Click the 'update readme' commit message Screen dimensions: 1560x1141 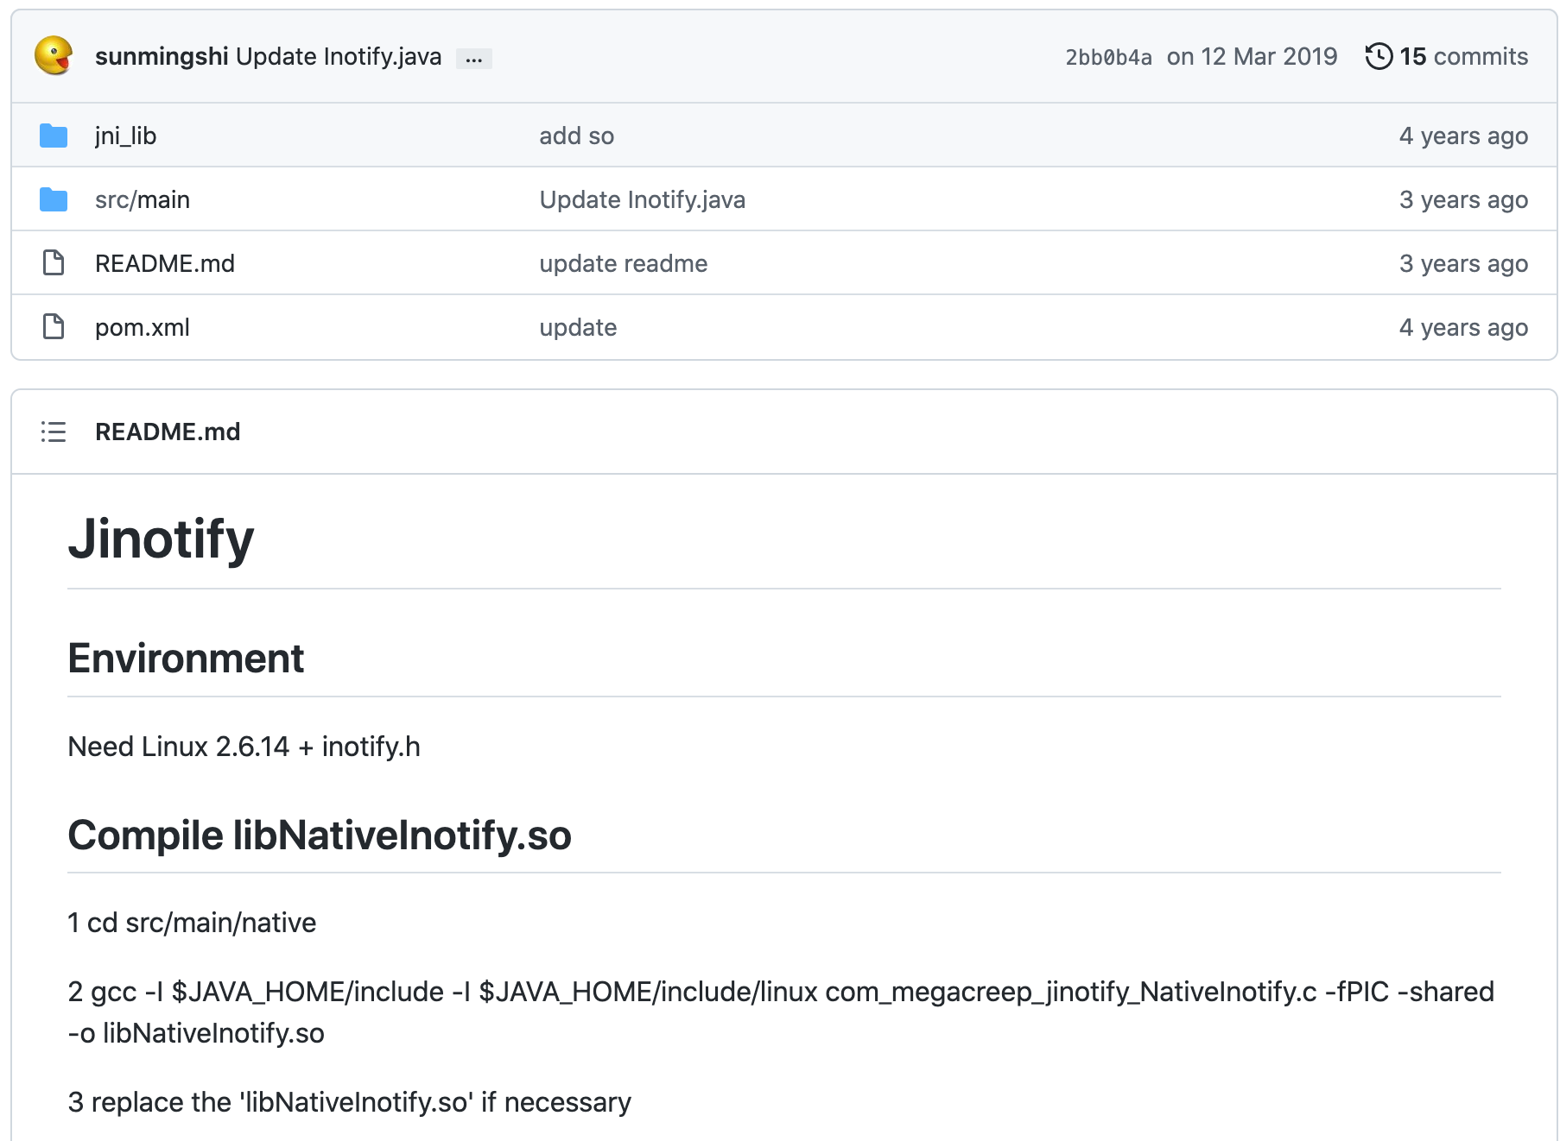[623, 263]
